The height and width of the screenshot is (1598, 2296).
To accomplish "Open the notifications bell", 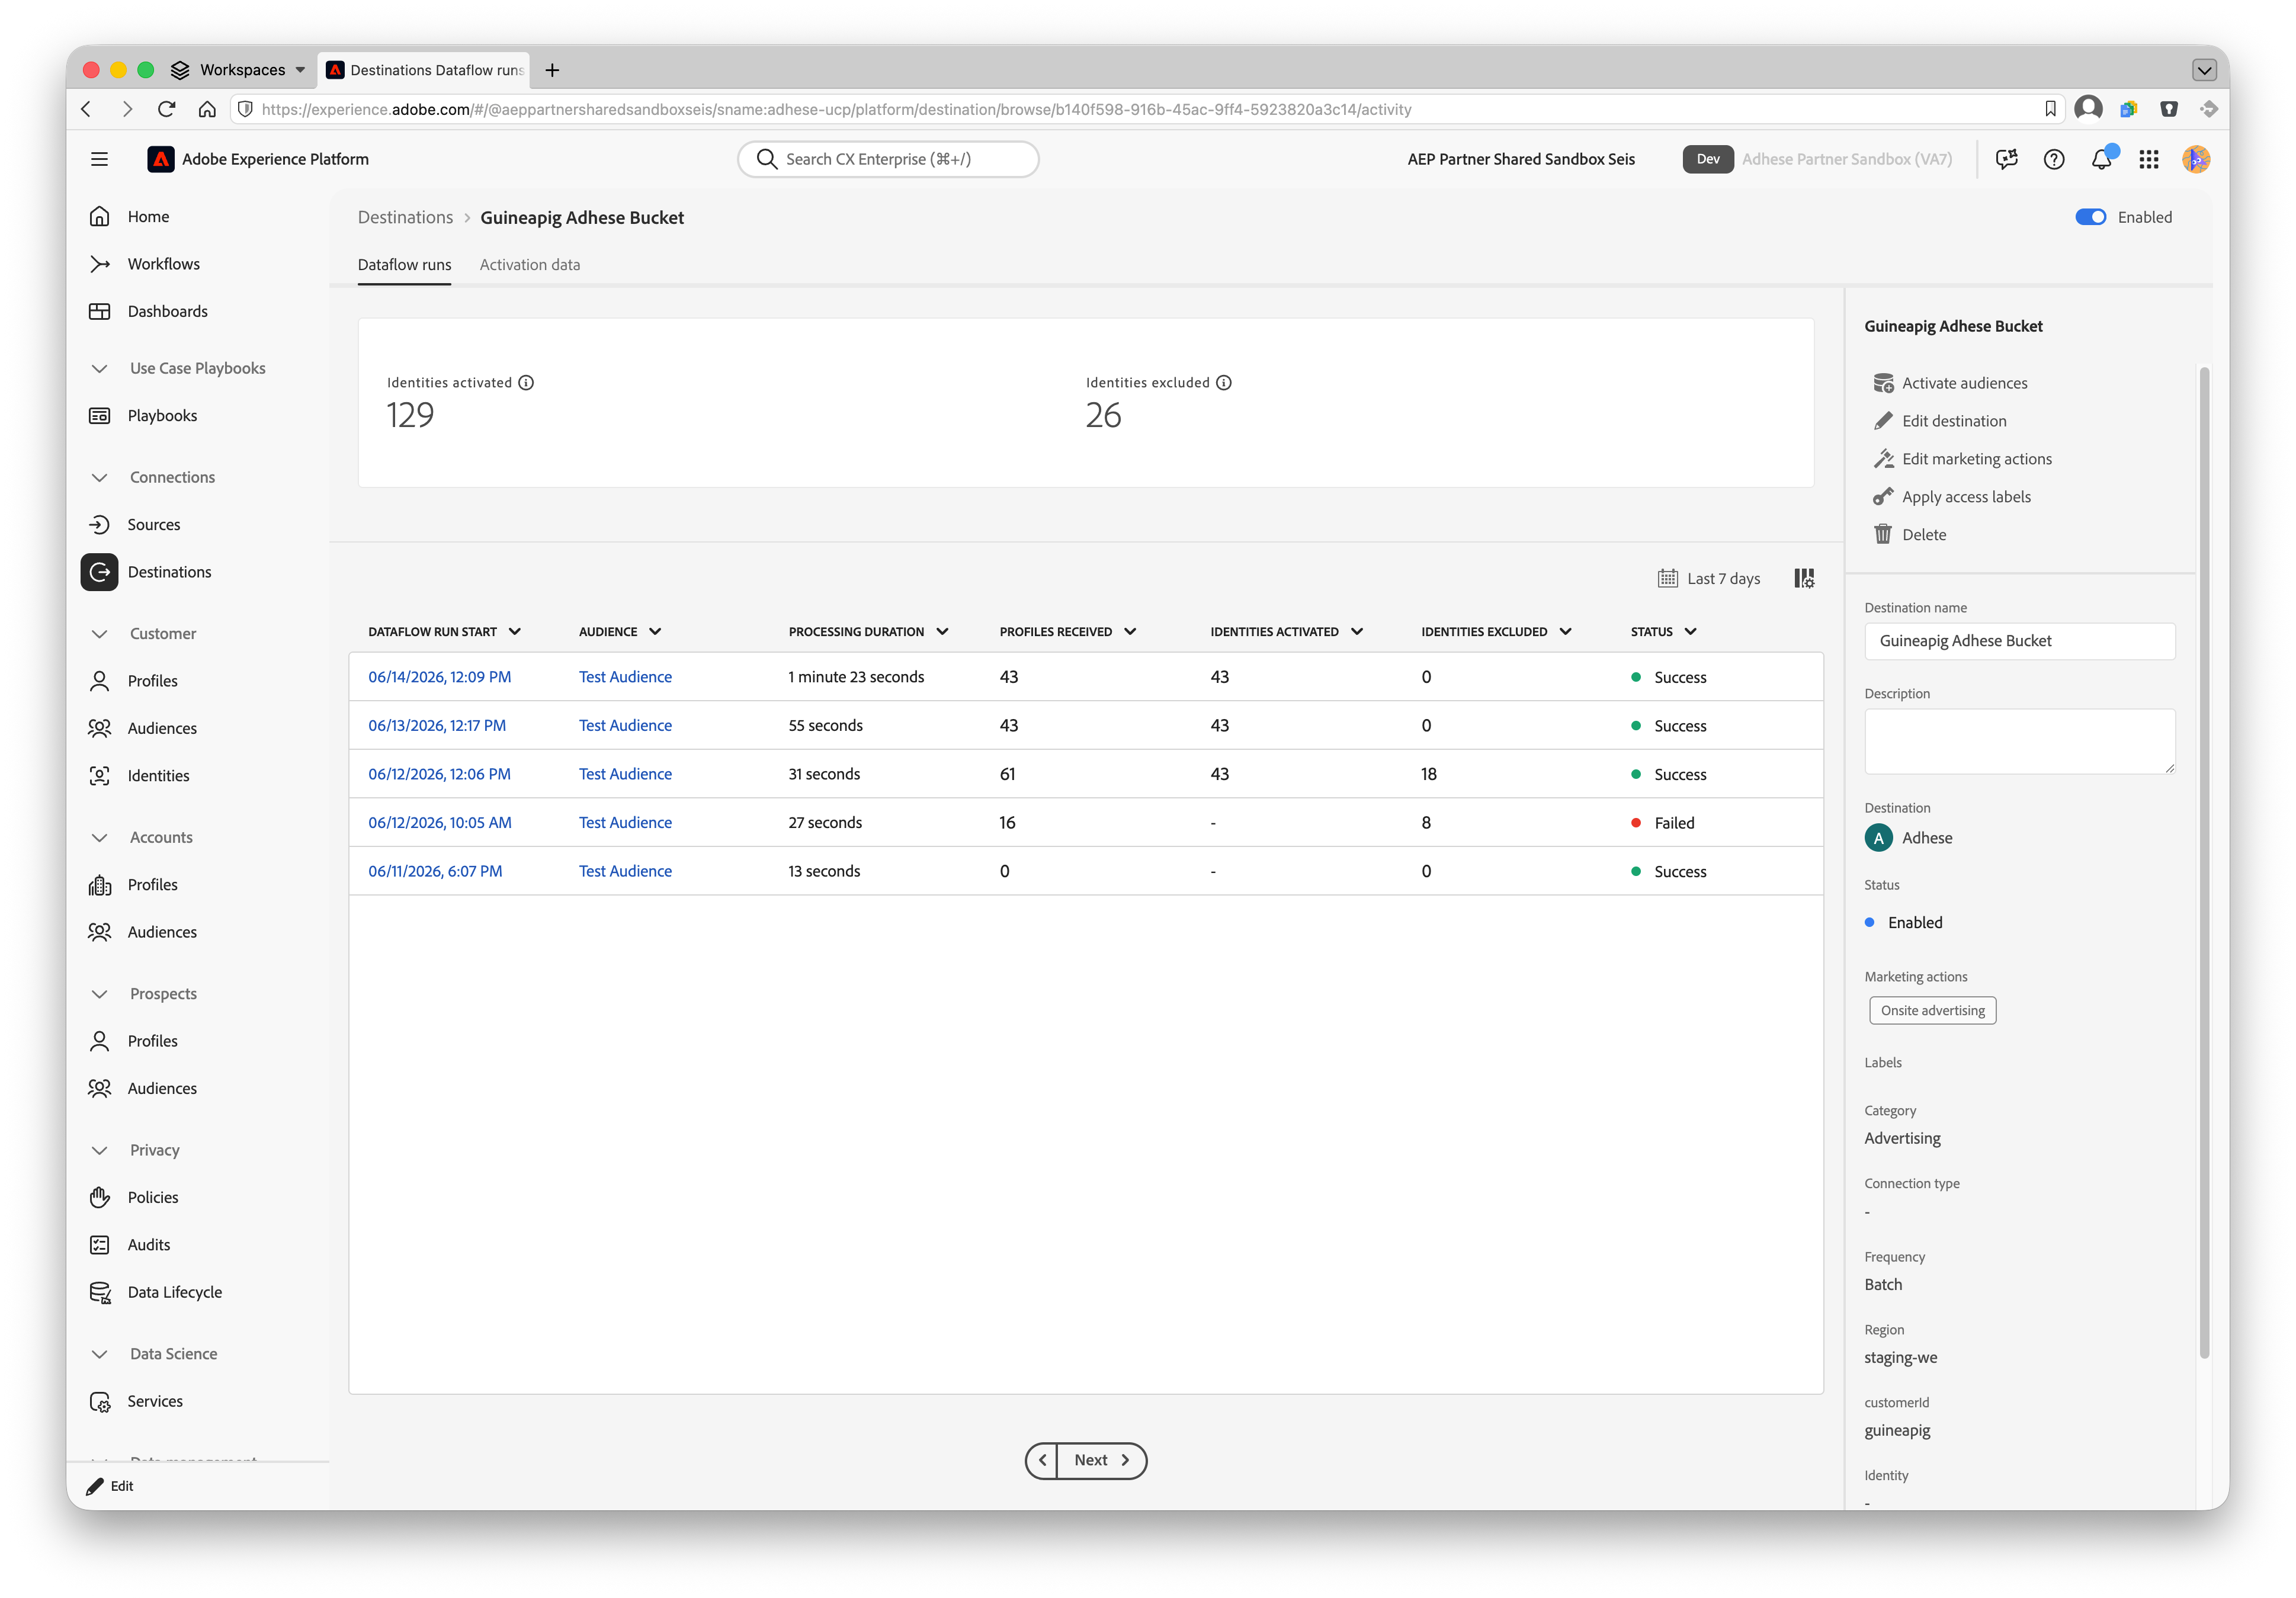I will (x=2102, y=159).
